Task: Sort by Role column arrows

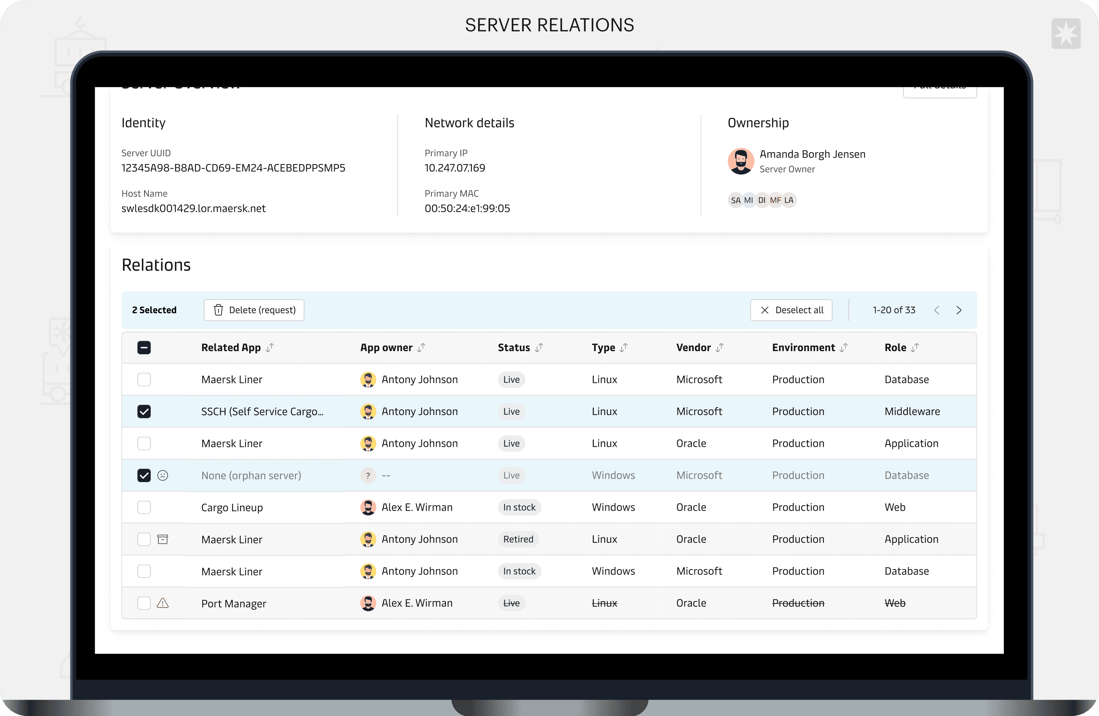Action: click(x=915, y=347)
